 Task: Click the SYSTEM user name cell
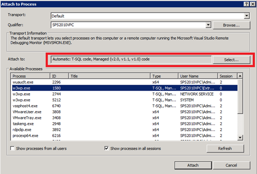point(187,100)
